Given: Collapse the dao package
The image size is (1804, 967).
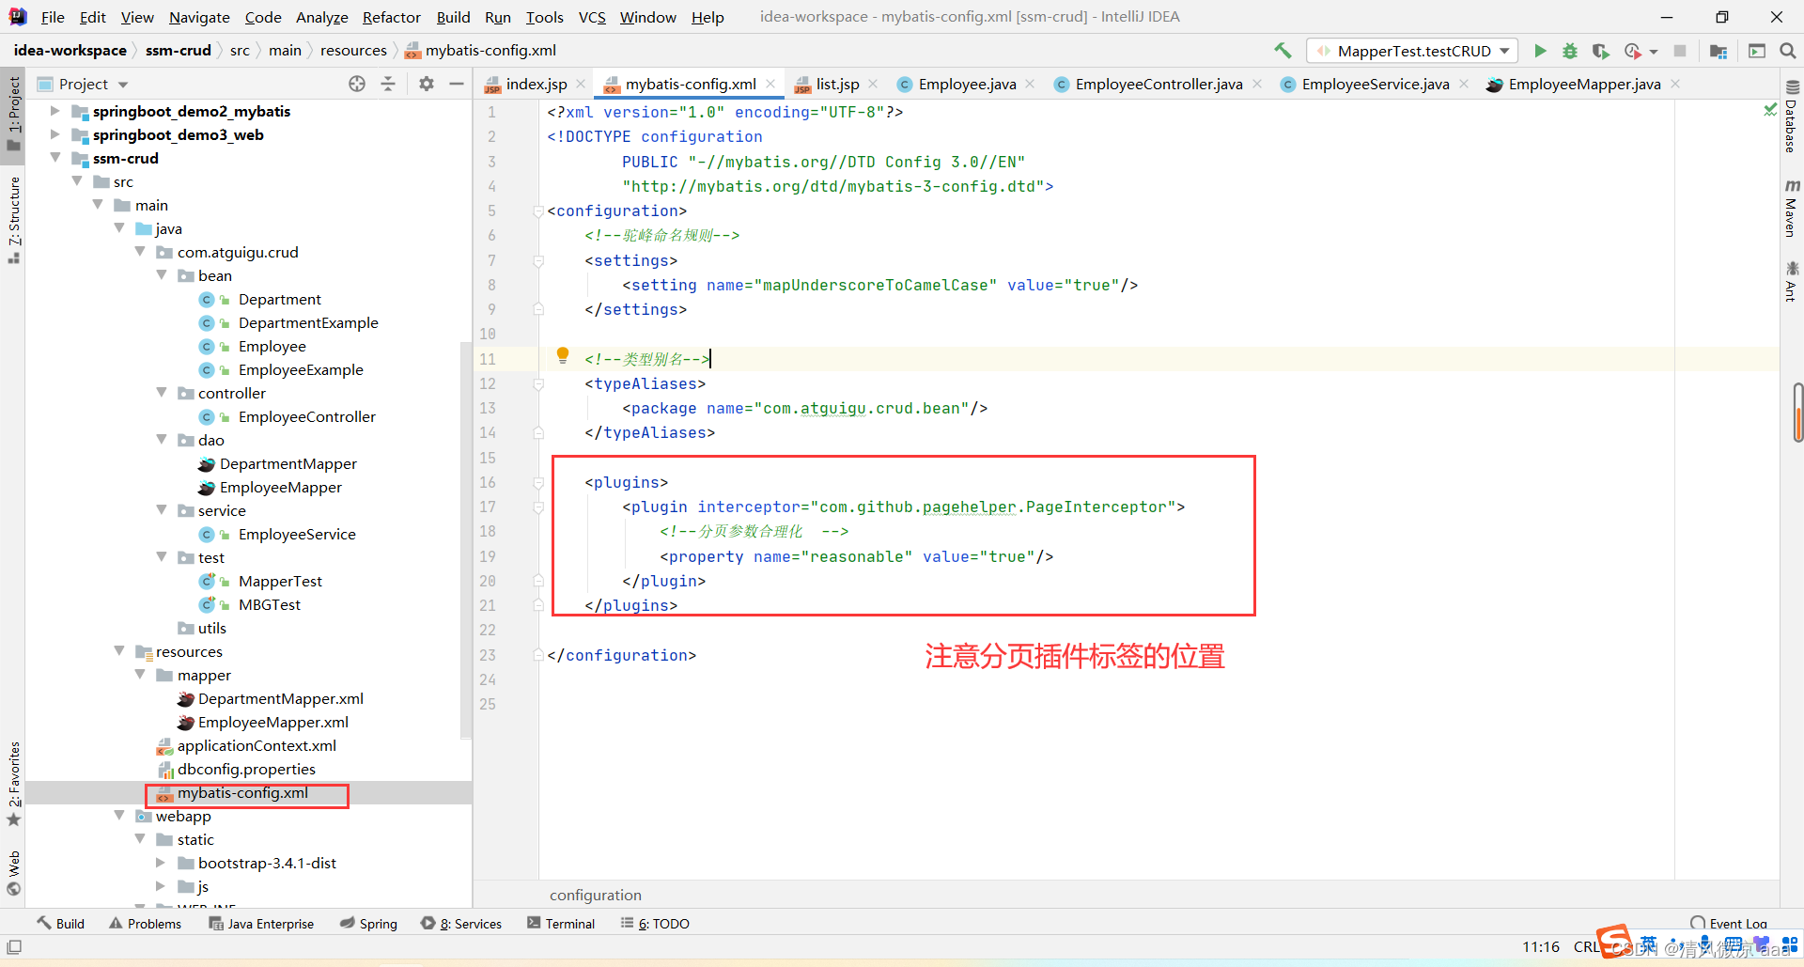Looking at the screenshot, I should [x=162, y=440].
